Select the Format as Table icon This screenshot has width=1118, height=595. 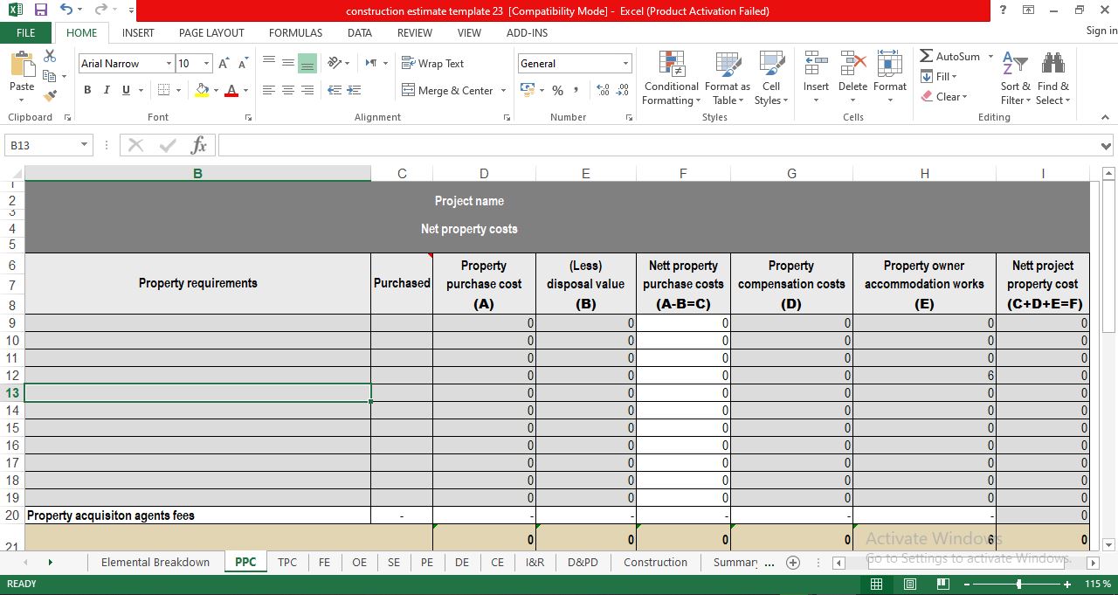tap(728, 79)
